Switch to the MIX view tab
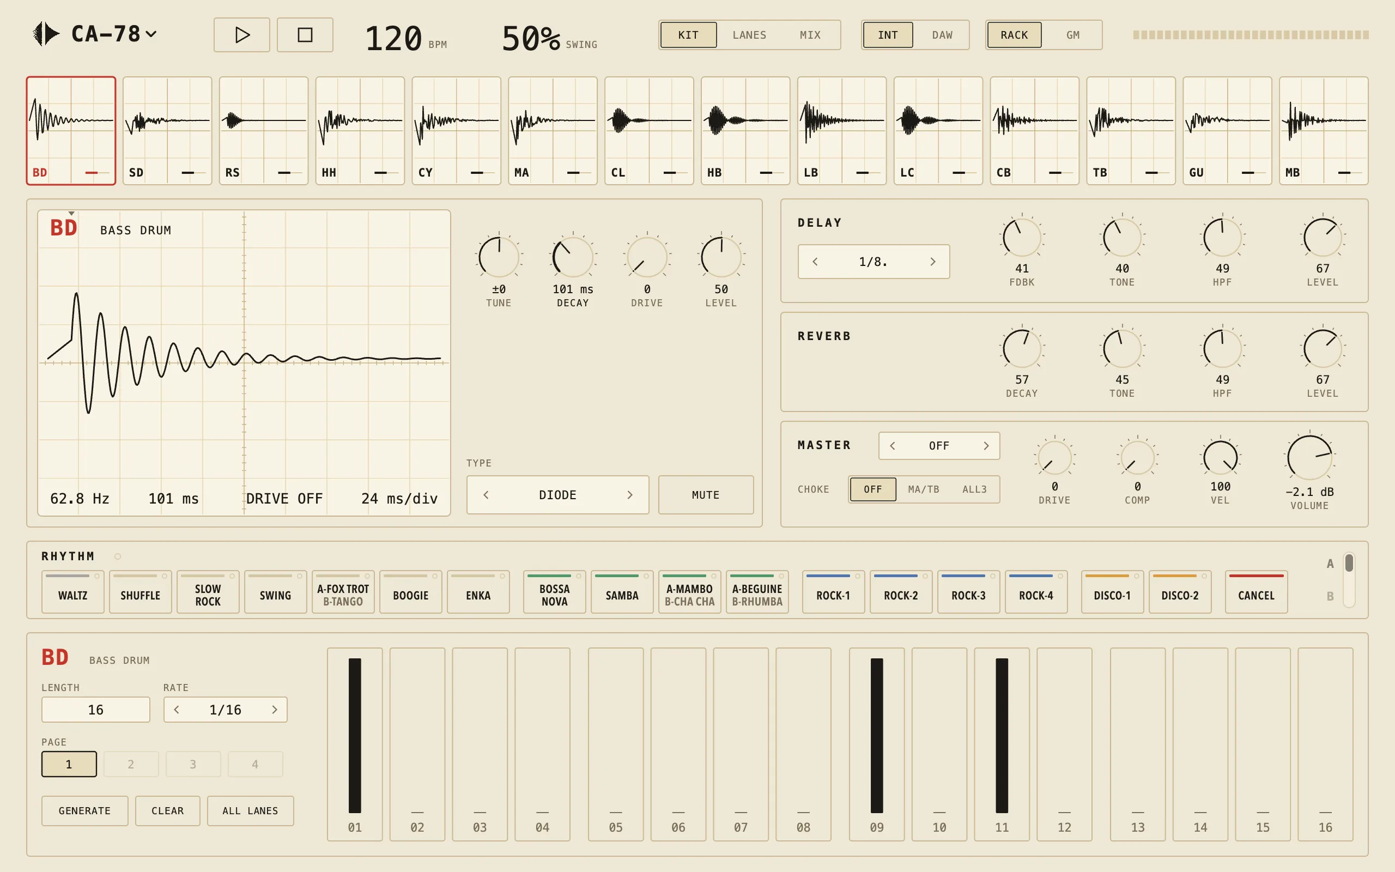The width and height of the screenshot is (1395, 872). (810, 34)
